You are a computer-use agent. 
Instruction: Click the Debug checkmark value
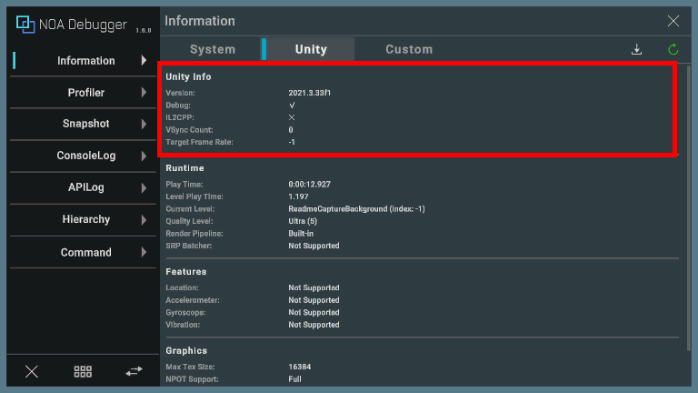click(292, 106)
